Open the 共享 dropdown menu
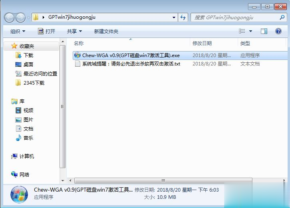This screenshot has height=208, width=290. pos(74,32)
